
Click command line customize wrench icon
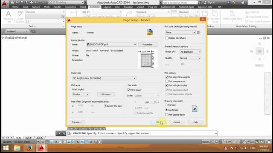click(64, 133)
